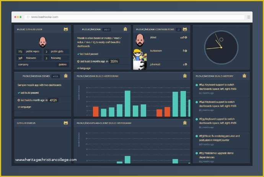Image resolution: width=264 pixels, height=177 pixels.
Task: Click the PLOUC/MOZAIK-DEMO widget title
Action: pos(36,76)
